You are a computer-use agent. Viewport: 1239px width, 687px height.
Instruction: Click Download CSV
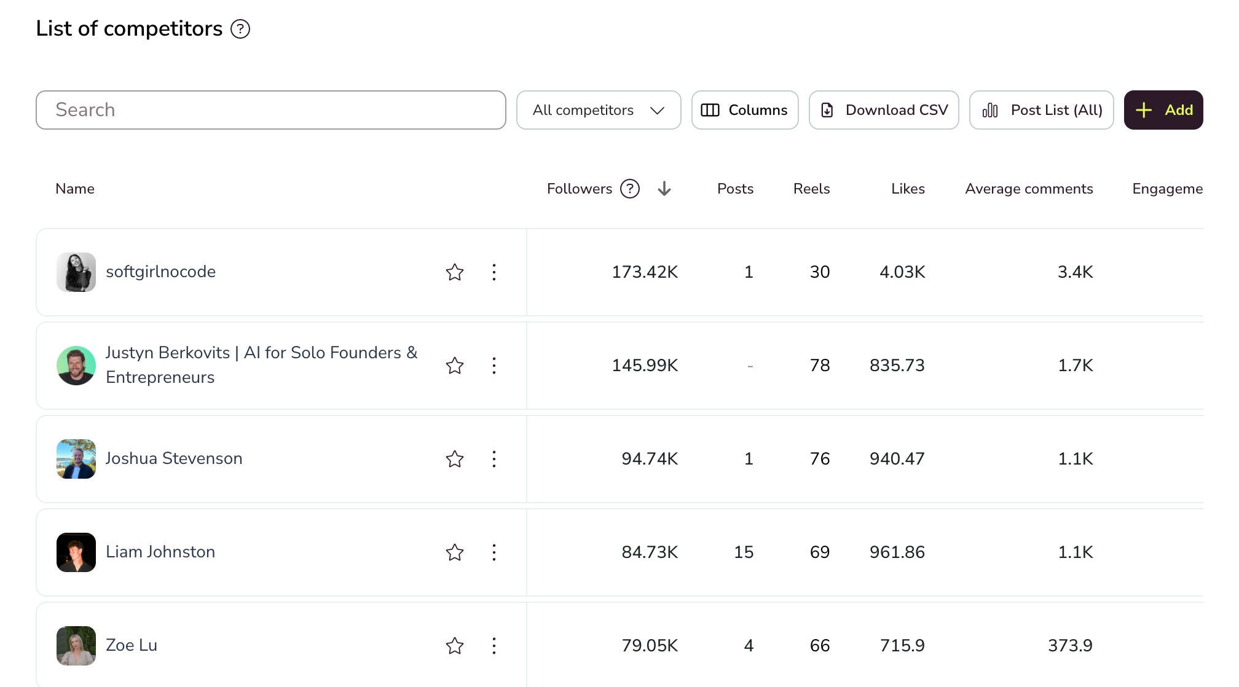[884, 110]
